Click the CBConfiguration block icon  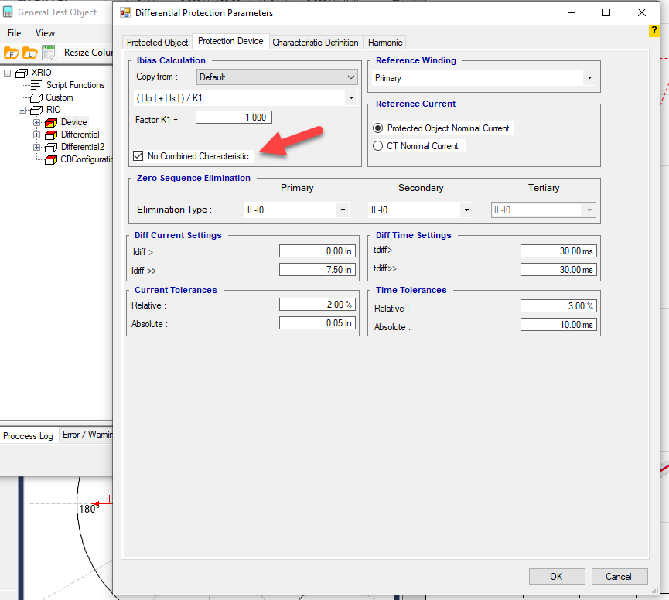click(x=51, y=159)
